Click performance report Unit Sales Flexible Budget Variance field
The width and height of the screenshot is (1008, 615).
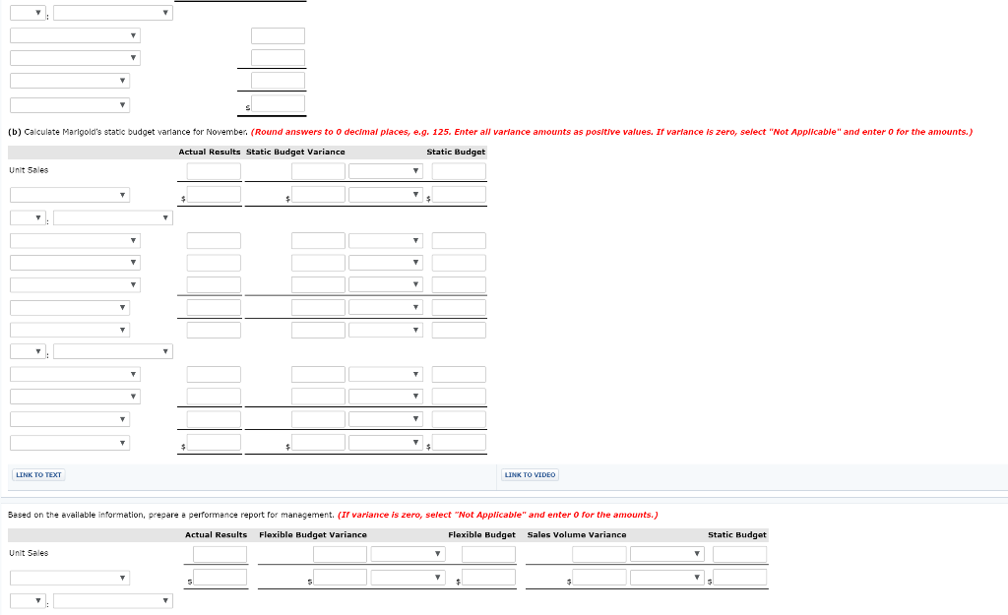340,554
